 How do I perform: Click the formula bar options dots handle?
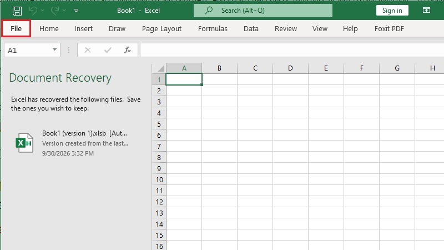pyautogui.click(x=69, y=50)
